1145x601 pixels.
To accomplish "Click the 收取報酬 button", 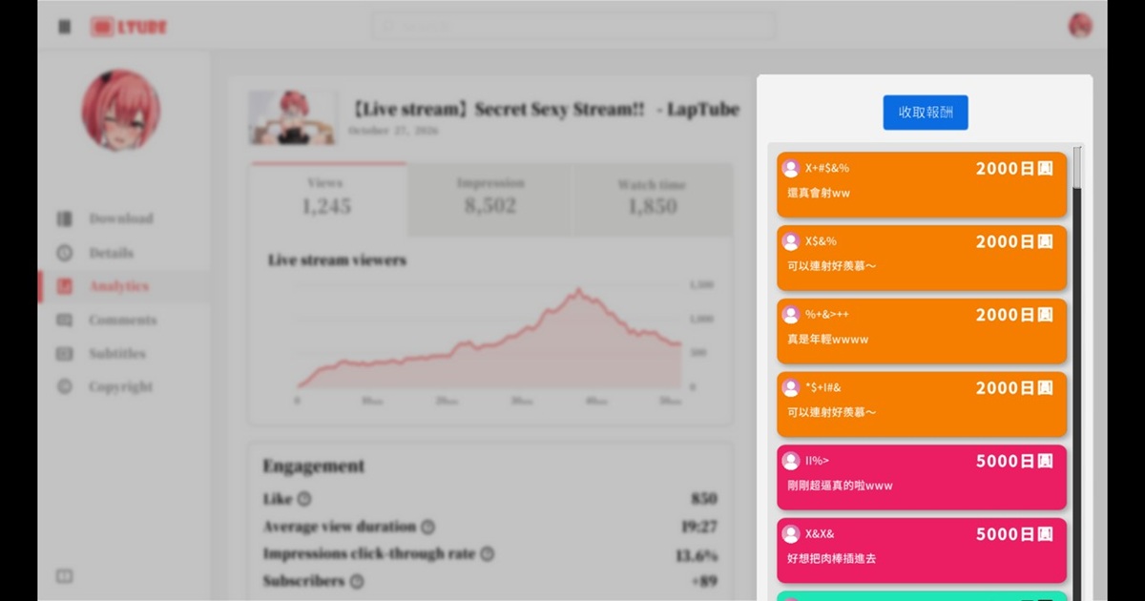I will tap(925, 113).
